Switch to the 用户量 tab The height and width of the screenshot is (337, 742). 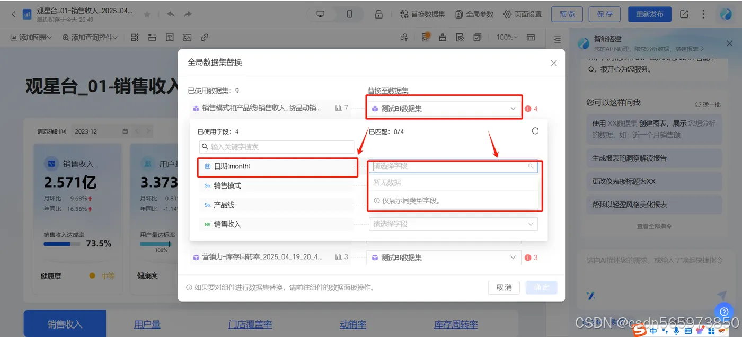pos(147,323)
